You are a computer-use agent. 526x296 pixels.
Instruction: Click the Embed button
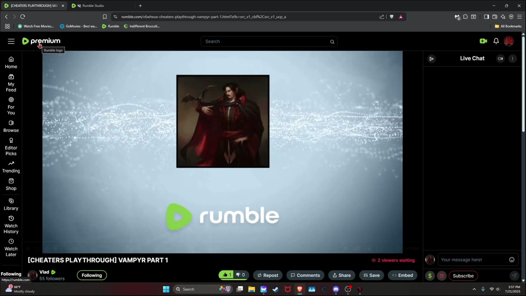pos(403,275)
